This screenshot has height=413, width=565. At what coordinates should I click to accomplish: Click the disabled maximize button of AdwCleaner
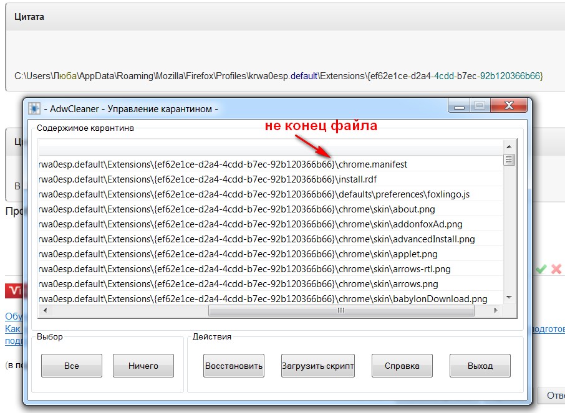pyautogui.click(x=480, y=106)
